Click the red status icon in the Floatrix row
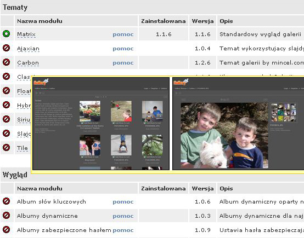 point(6,90)
